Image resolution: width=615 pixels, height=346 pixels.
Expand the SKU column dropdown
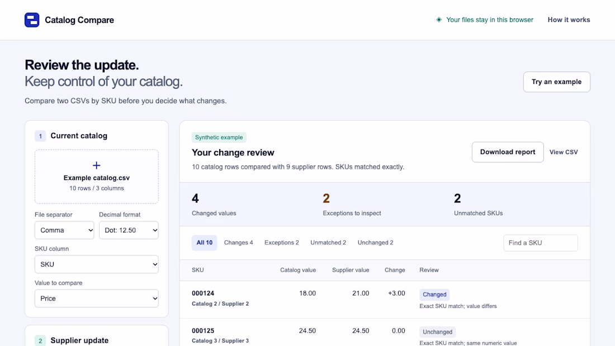click(x=97, y=264)
